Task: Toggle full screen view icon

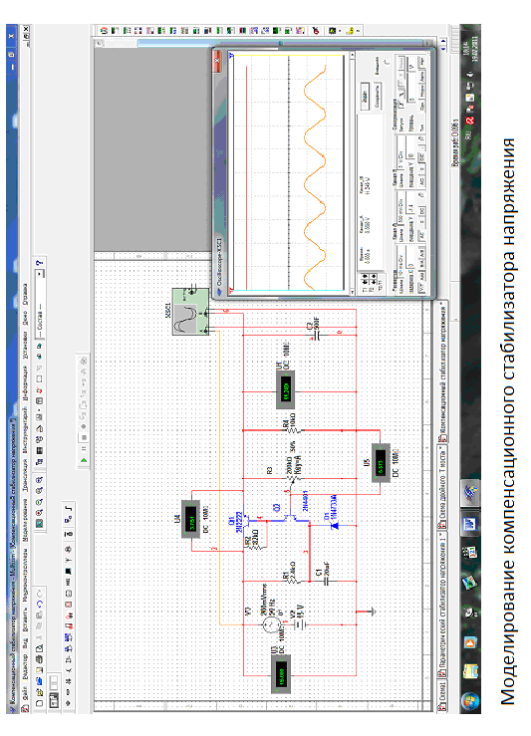Action: 39,523
